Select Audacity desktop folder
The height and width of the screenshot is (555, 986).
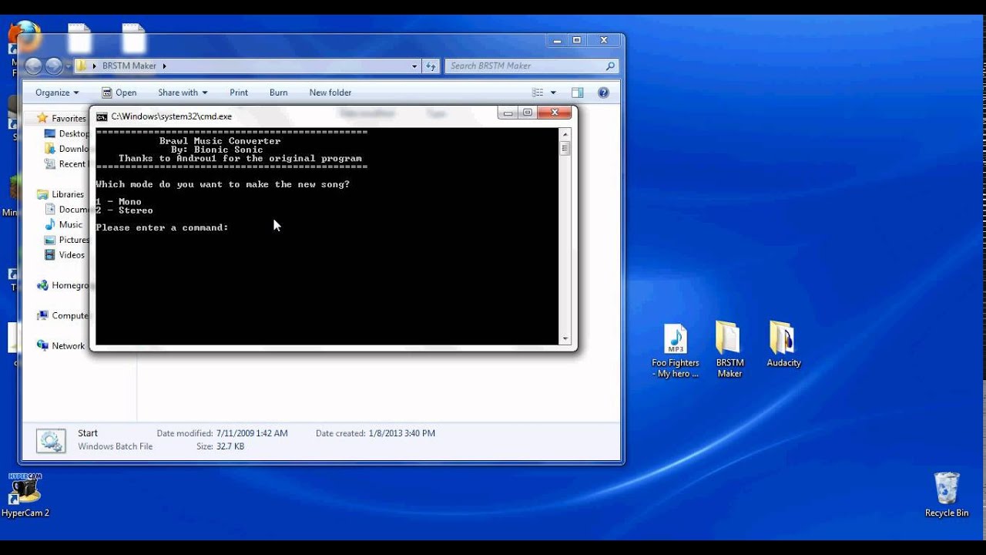pos(783,345)
